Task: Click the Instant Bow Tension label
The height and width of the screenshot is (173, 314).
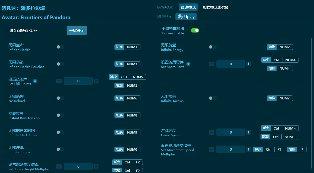Action: point(24,118)
